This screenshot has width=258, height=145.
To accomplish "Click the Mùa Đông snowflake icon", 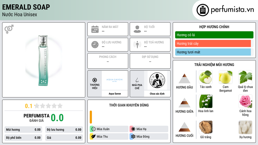I will click(x=133, y=136).
